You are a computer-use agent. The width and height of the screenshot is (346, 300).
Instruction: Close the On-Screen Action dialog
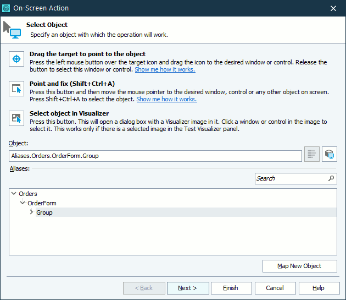click(x=333, y=8)
